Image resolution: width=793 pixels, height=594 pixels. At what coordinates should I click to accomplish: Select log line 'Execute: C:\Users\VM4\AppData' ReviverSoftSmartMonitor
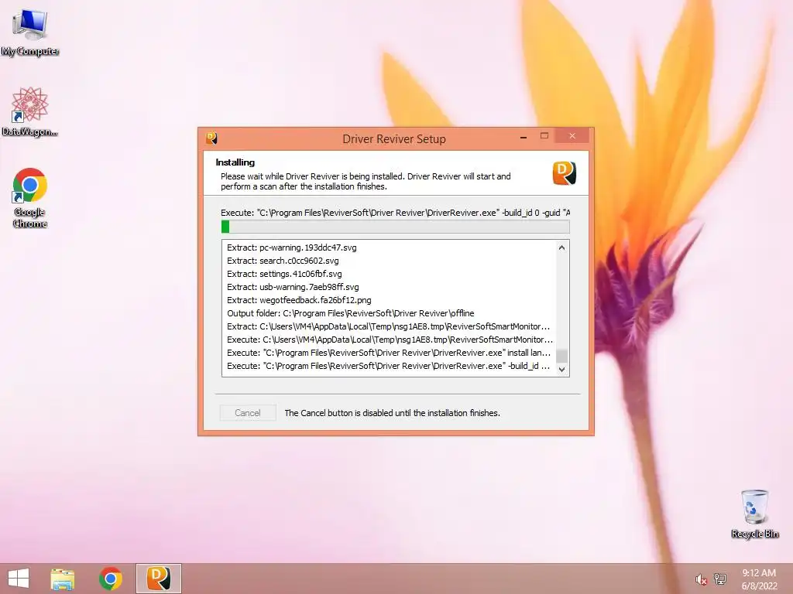click(390, 340)
